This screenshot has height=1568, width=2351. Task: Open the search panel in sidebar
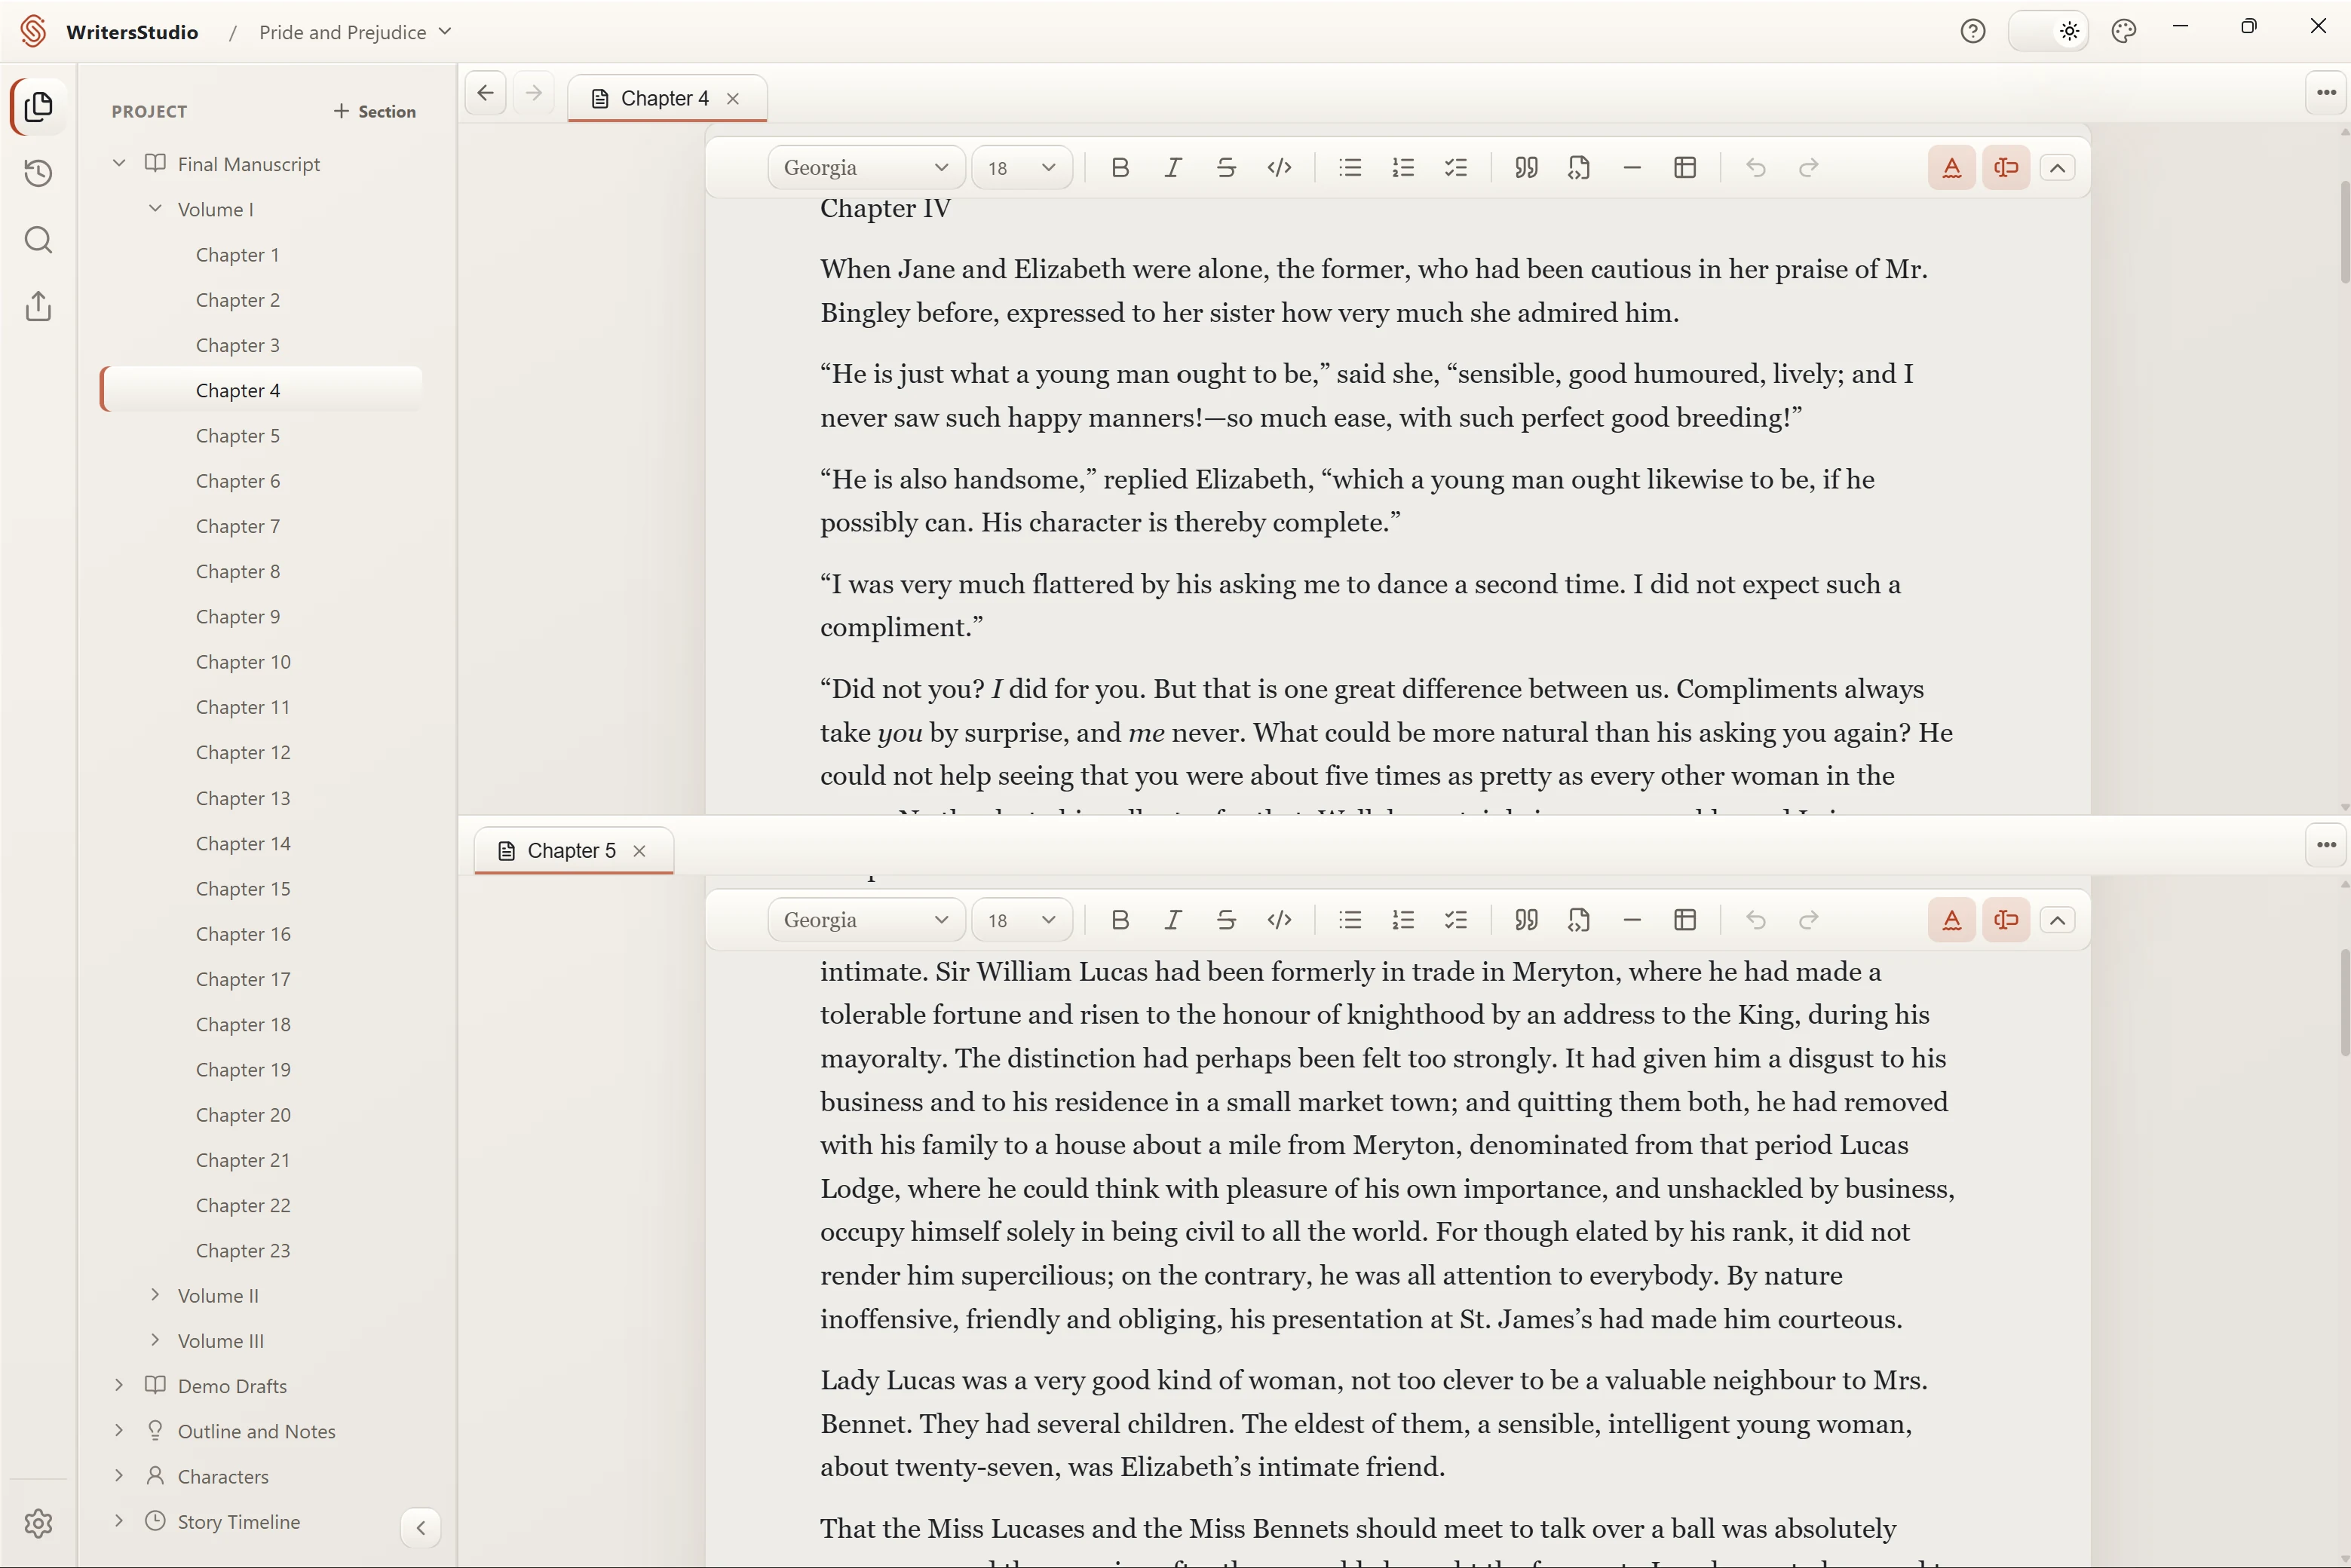38,240
